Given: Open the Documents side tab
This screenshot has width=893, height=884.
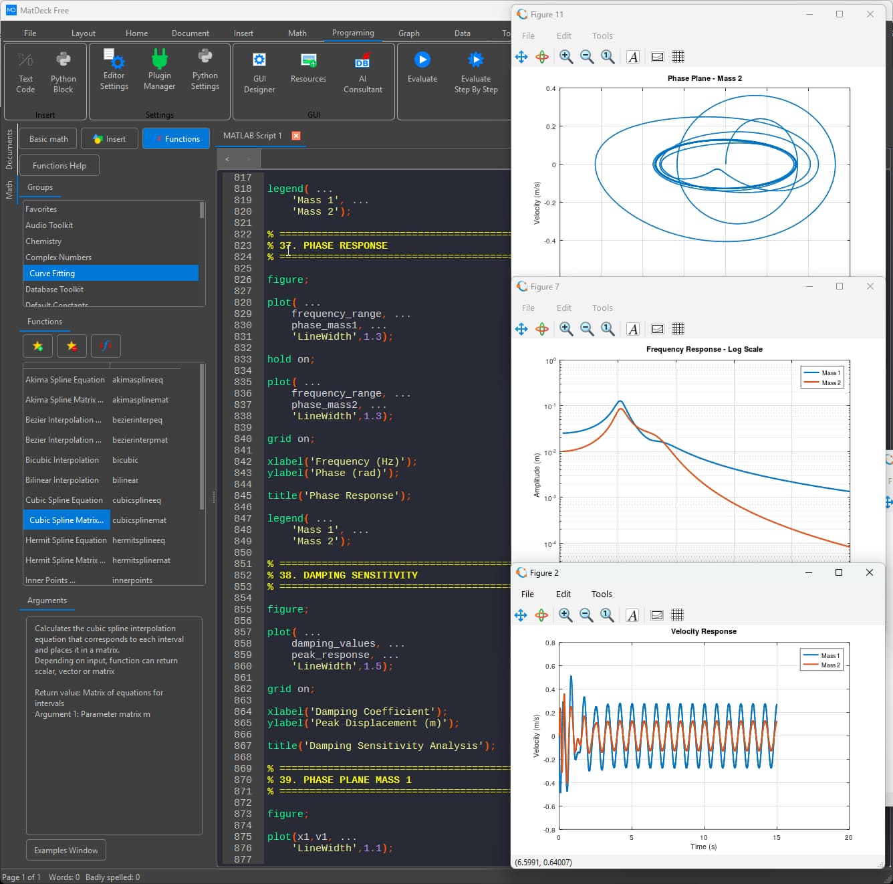Looking at the screenshot, I should tap(9, 149).
